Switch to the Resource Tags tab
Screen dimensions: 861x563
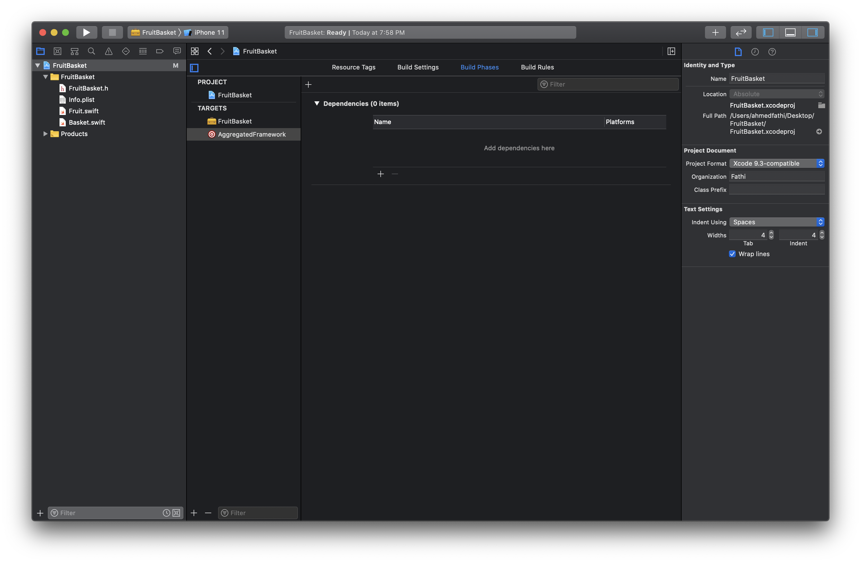(x=353, y=67)
